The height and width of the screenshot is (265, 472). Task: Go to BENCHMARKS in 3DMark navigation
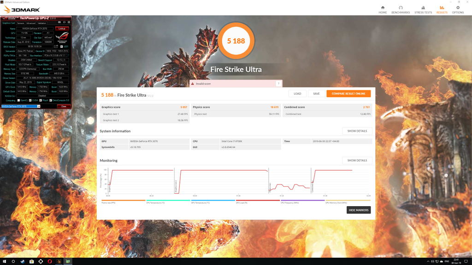coord(401,10)
